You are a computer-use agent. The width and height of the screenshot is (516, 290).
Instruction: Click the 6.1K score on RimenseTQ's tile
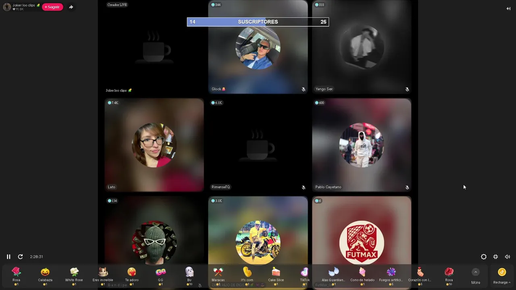[x=217, y=103]
